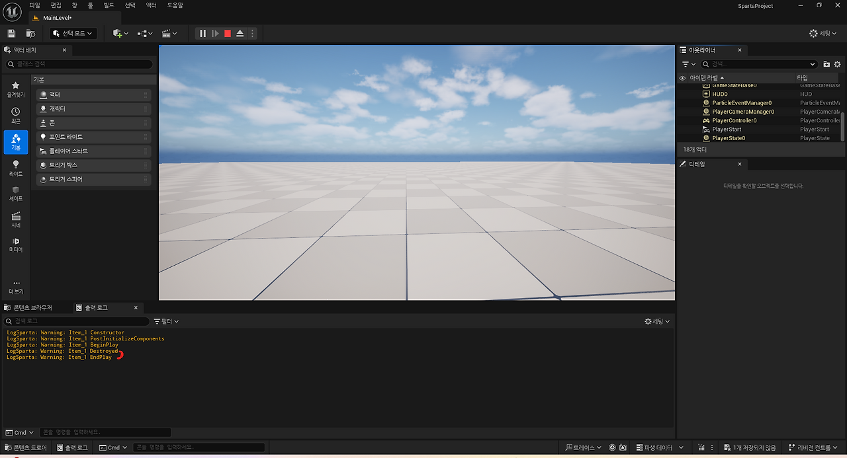Pause the play-in-editor simulation
This screenshot has width=847, height=458.
(203, 33)
